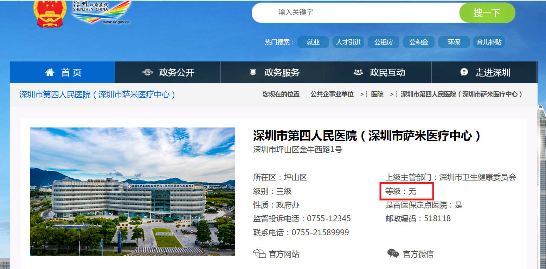546x269 pixels.
Task: Click the monitor icon beside 政务服务
Action: [x=253, y=72]
